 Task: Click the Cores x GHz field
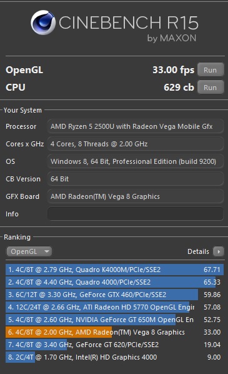click(x=136, y=144)
